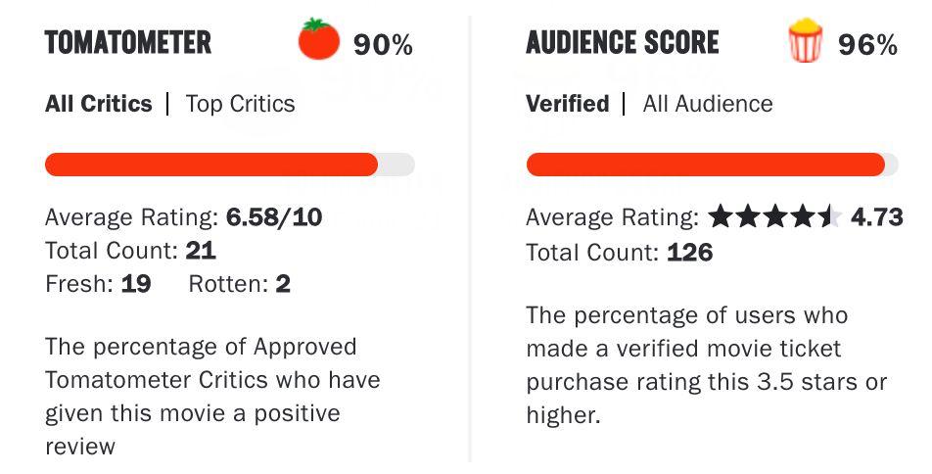Viewport: 932px width, 474px height.
Task: Select the All Critics tab
Action: 99,104
